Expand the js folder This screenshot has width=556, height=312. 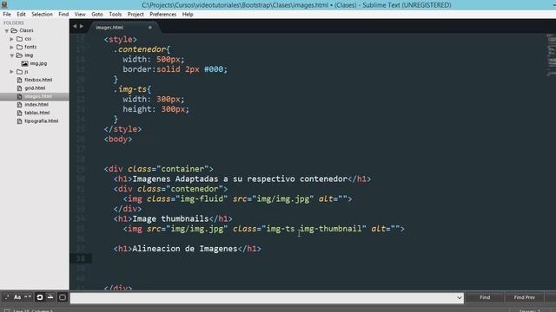tap(11, 72)
